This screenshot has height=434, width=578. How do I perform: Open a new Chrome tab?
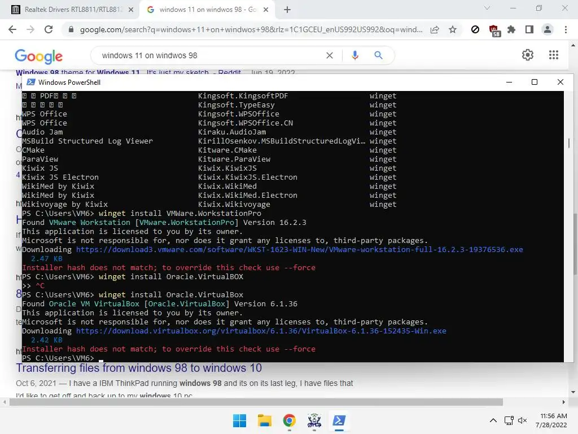(287, 10)
